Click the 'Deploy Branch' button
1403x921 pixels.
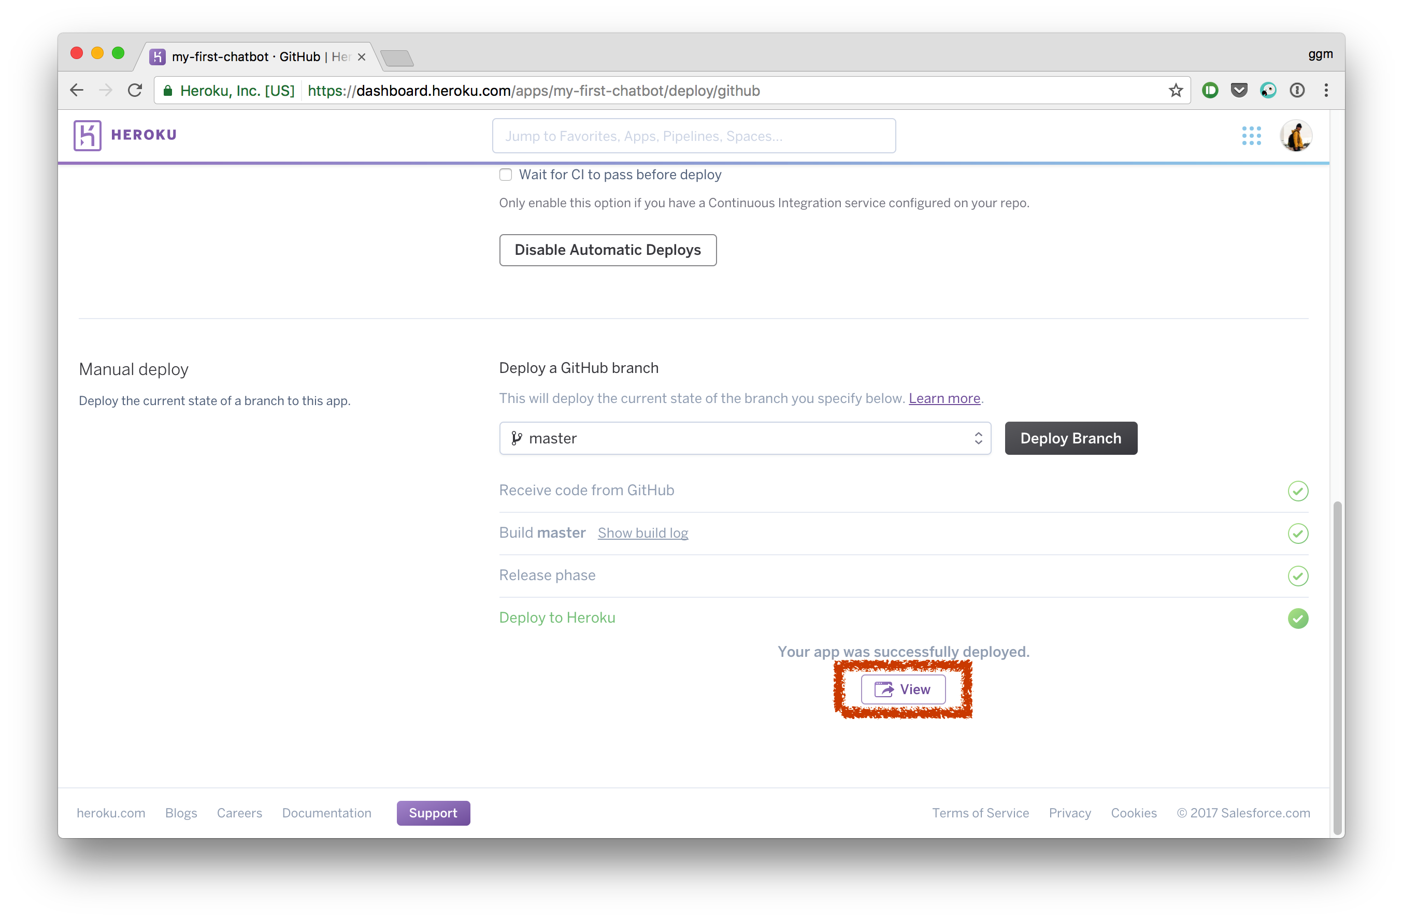pos(1070,438)
